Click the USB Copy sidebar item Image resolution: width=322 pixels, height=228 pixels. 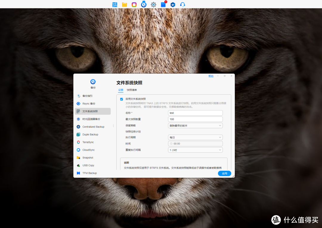(x=88, y=165)
